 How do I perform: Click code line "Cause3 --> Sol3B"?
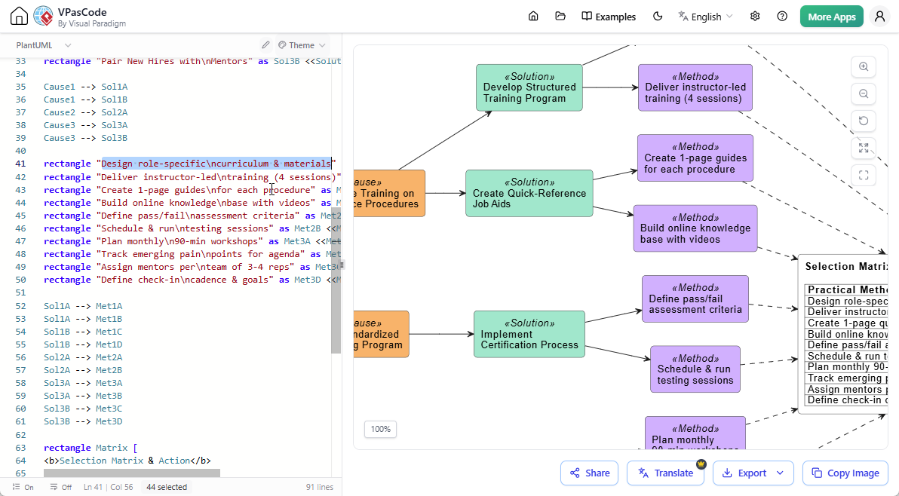85,138
